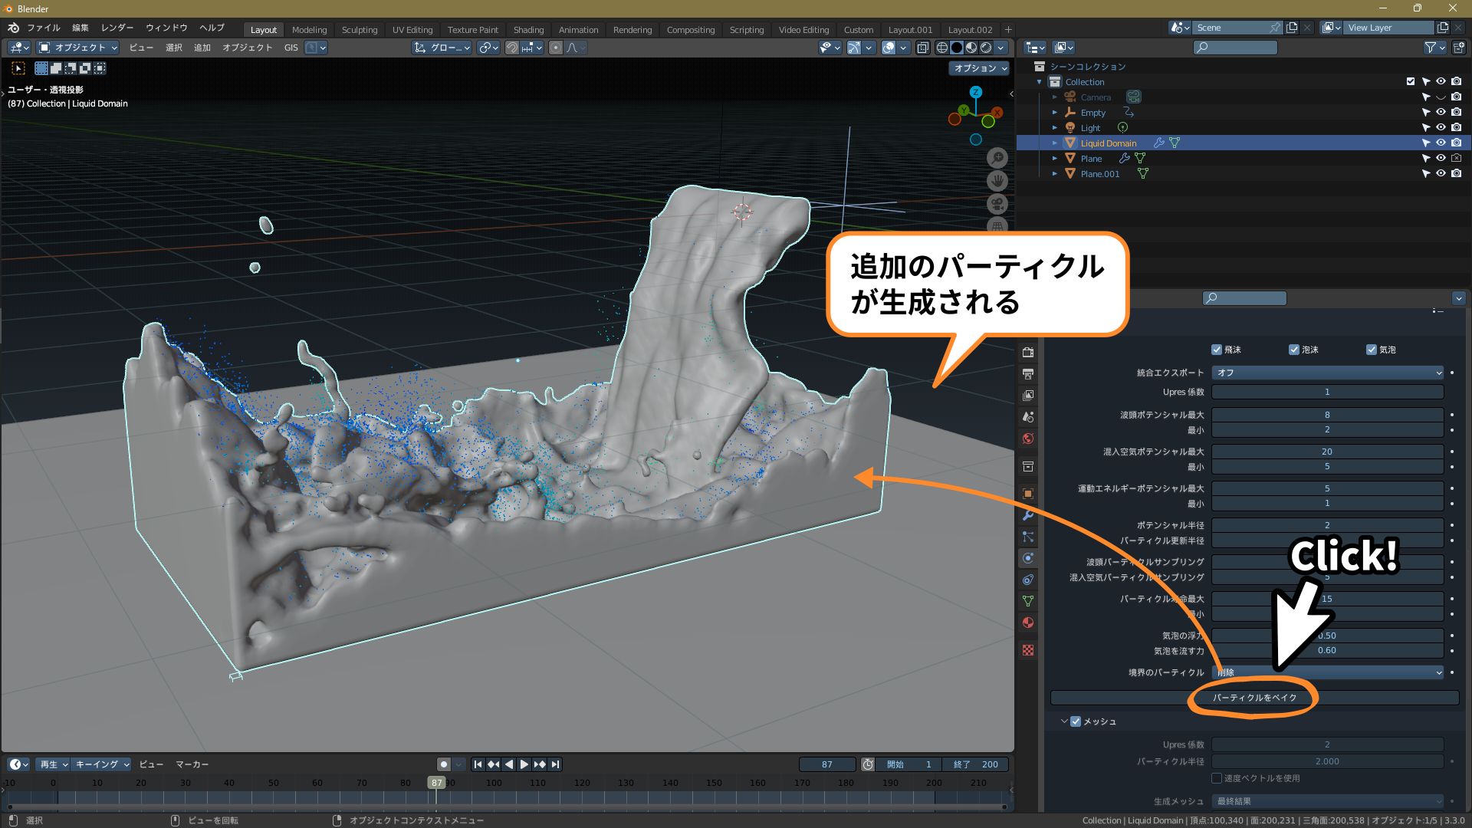Jump to the timeline end frame
The width and height of the screenshot is (1472, 828).
pos(556,764)
